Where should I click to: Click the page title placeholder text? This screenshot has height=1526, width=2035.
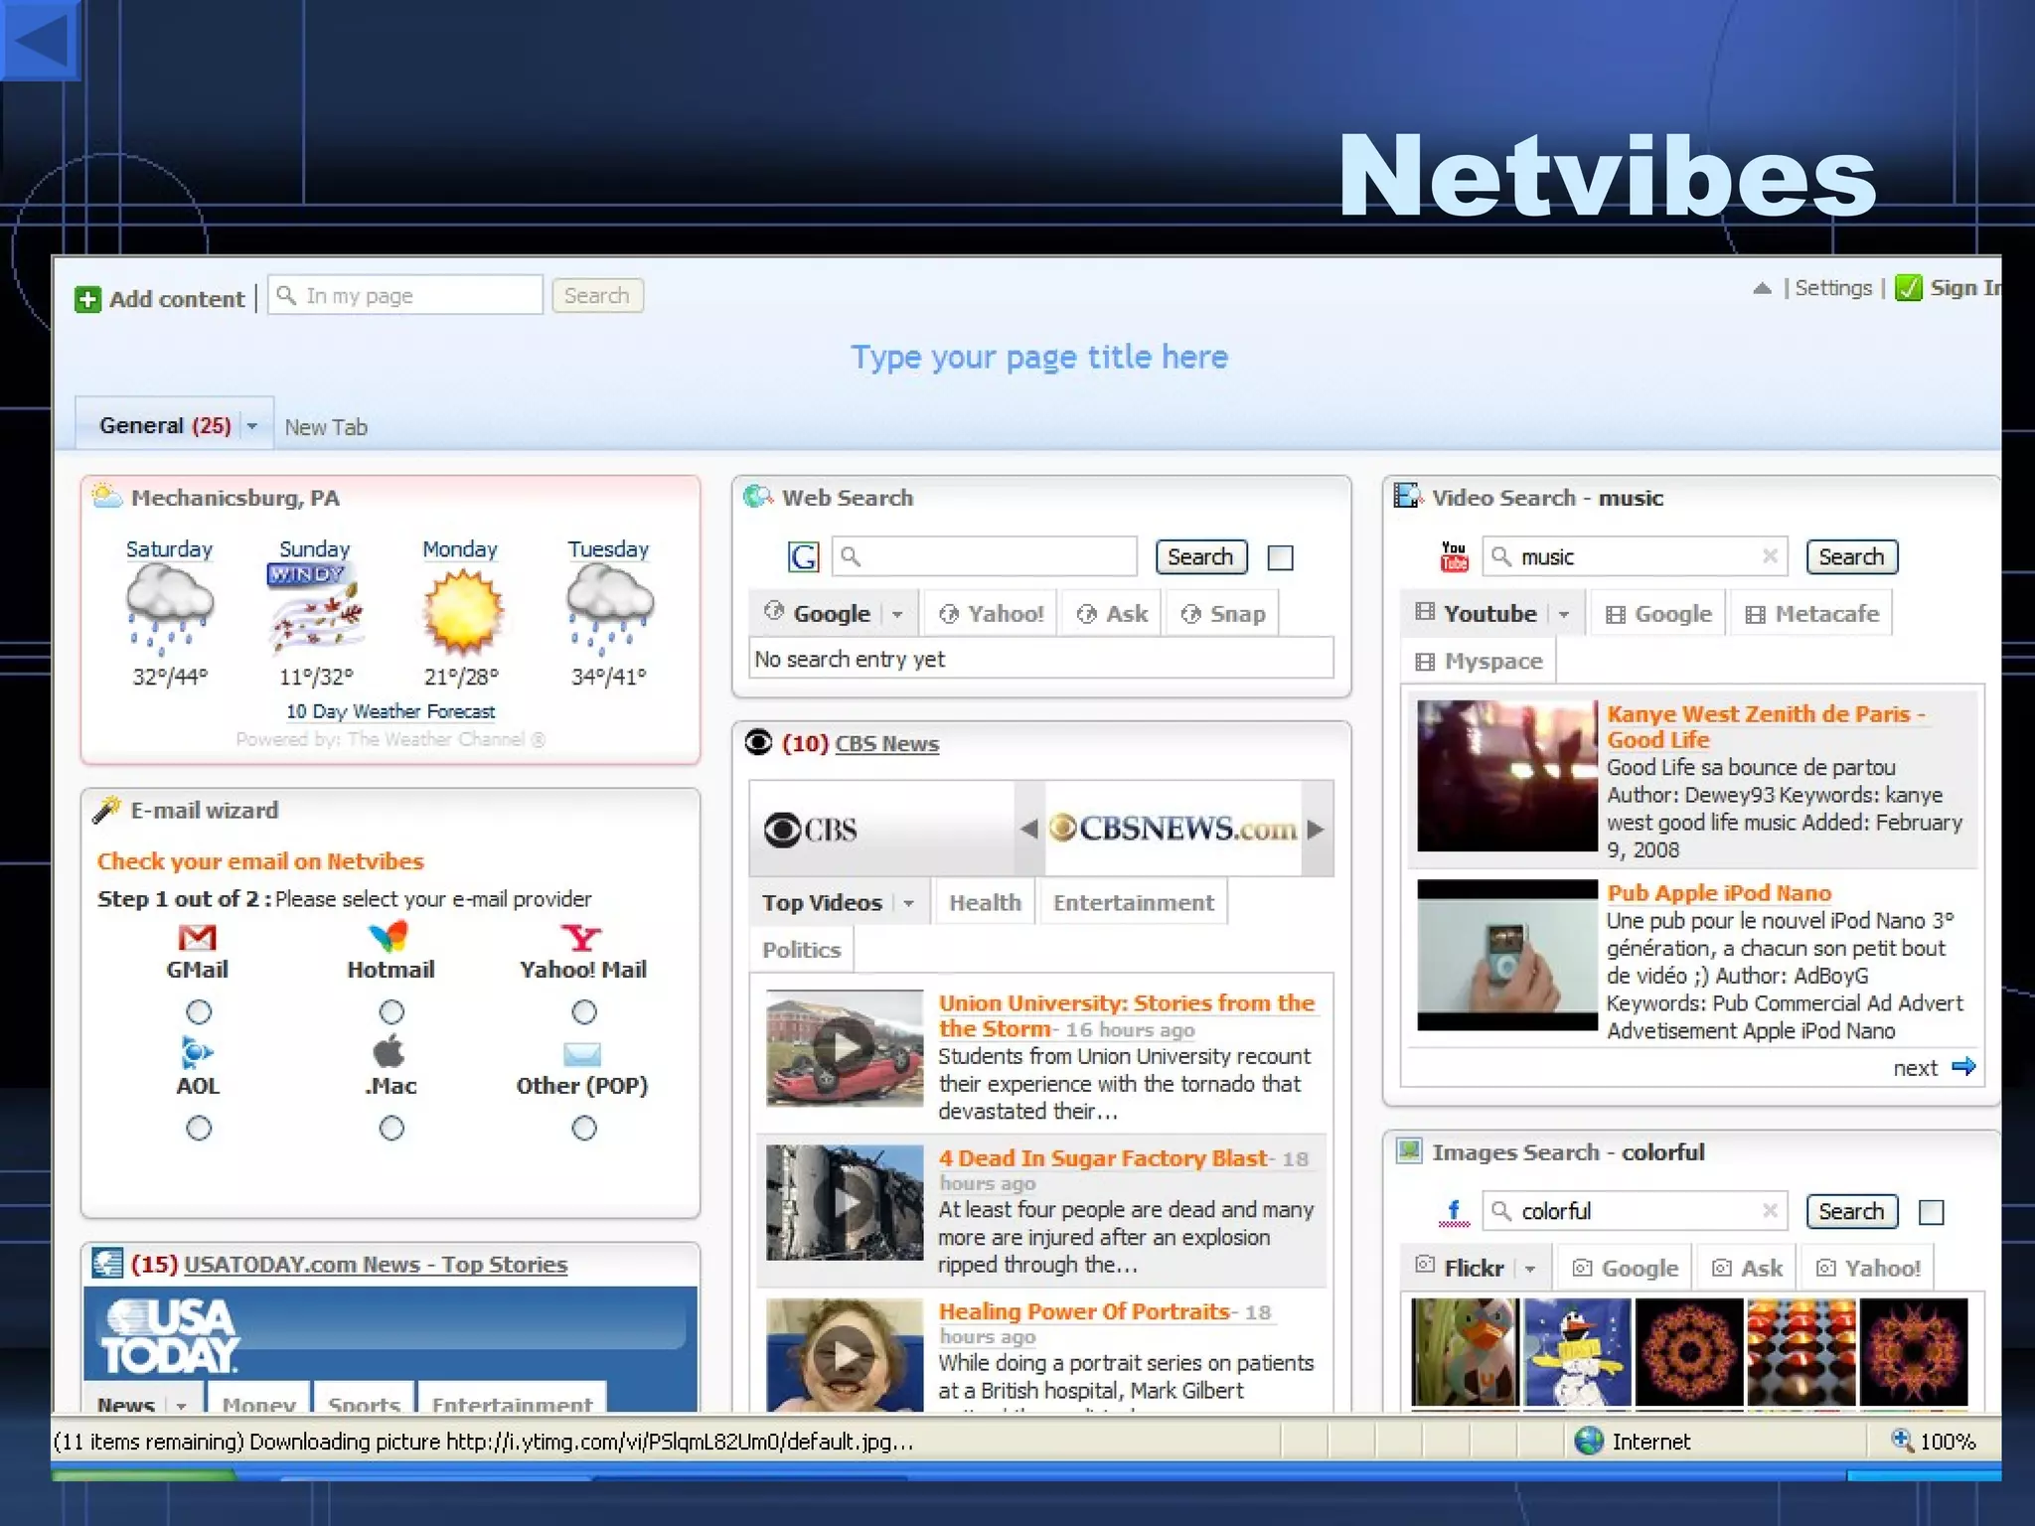coord(1039,357)
